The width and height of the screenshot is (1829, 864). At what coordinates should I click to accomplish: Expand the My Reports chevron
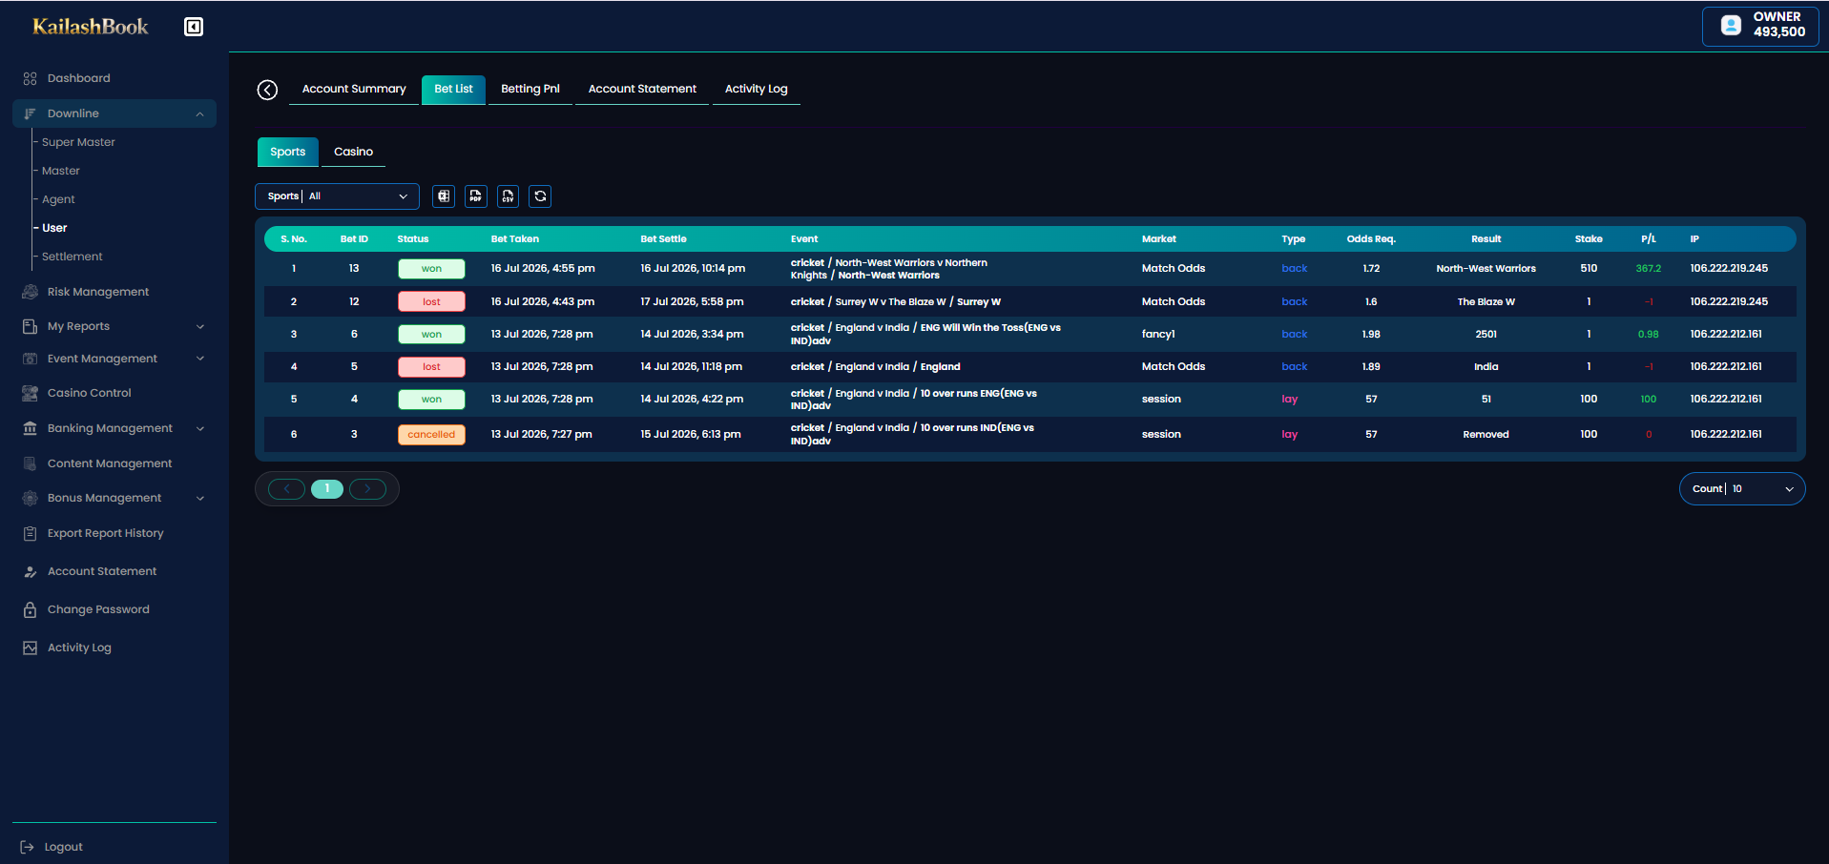point(200,326)
